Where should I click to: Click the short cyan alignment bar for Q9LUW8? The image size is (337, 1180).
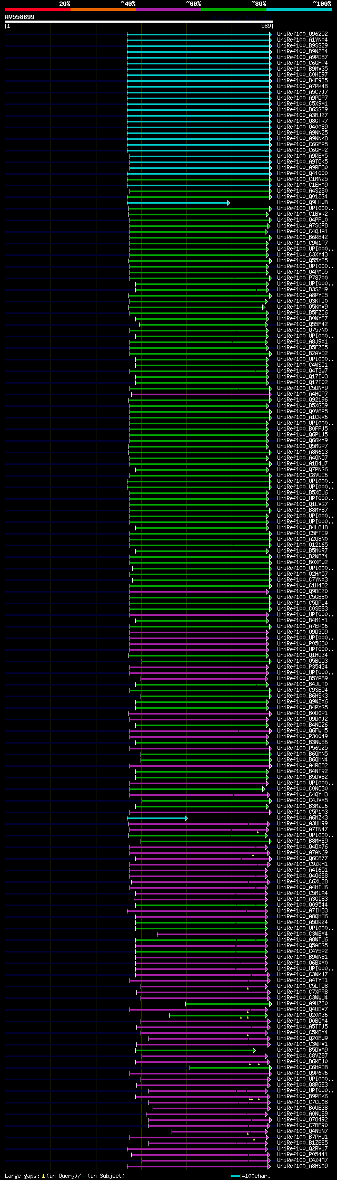[179, 203]
